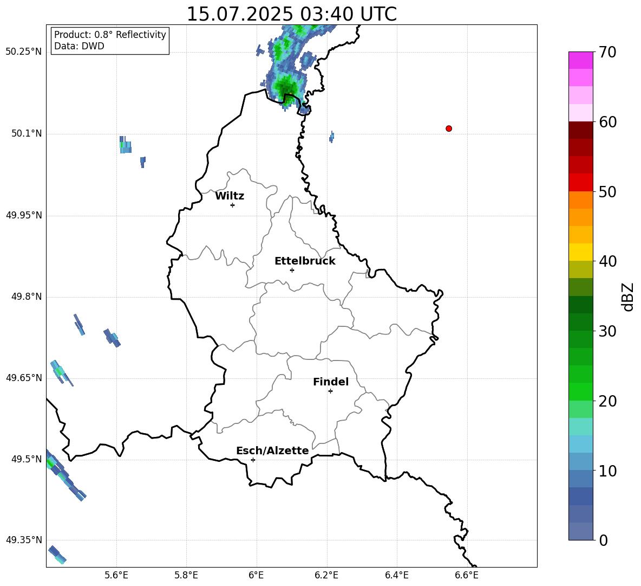The width and height of the screenshot is (641, 586).
Task: Click the red dot marker east of Luxembourg
Action: click(x=449, y=128)
